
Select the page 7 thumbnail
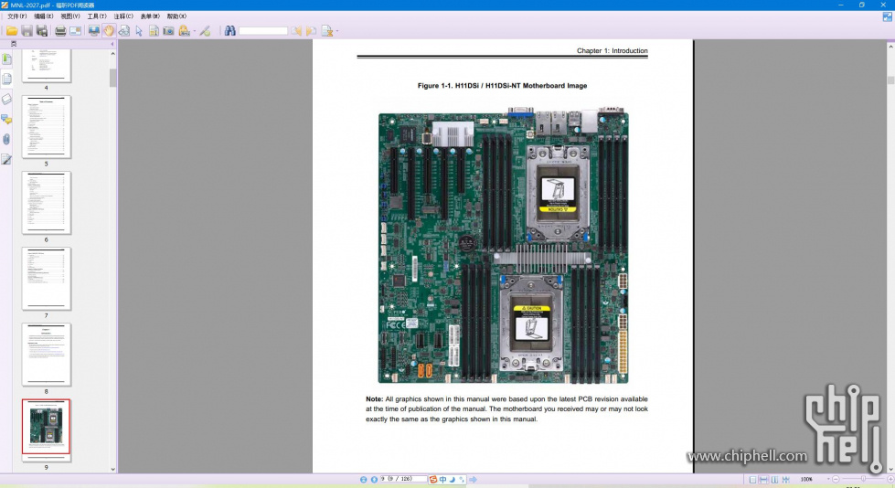click(47, 279)
